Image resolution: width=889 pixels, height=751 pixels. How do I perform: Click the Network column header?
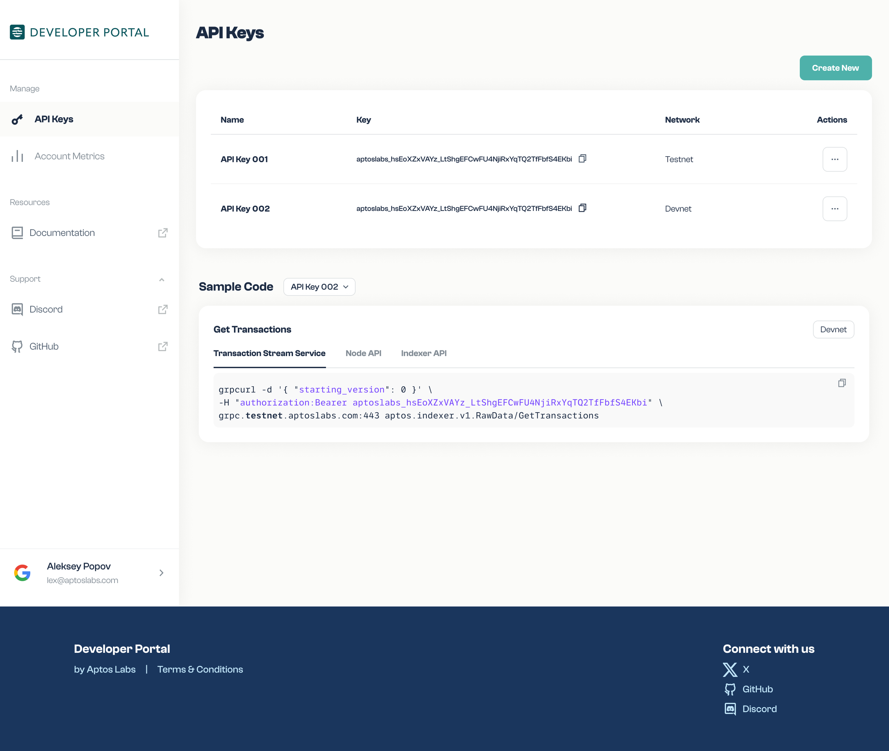point(682,120)
